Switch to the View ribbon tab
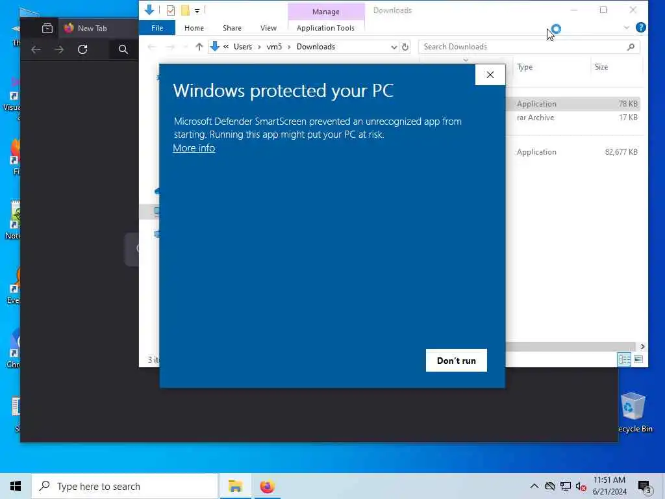 tap(268, 28)
